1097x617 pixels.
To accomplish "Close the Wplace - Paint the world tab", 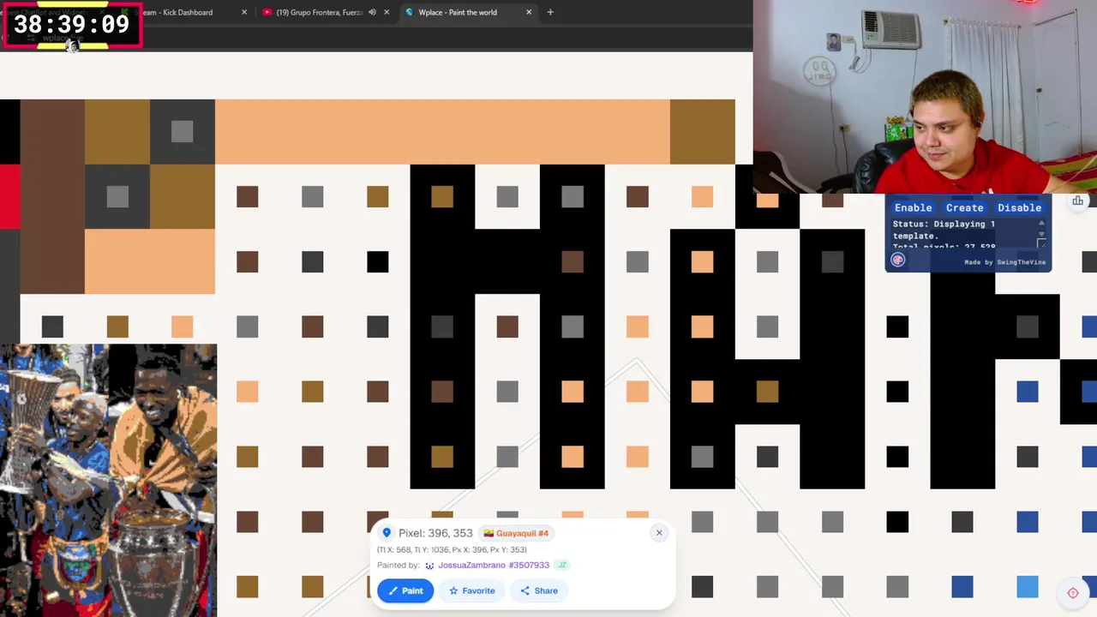I will point(529,12).
